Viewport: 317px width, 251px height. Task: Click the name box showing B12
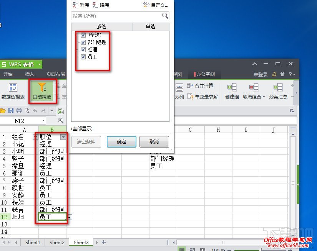[23, 121]
